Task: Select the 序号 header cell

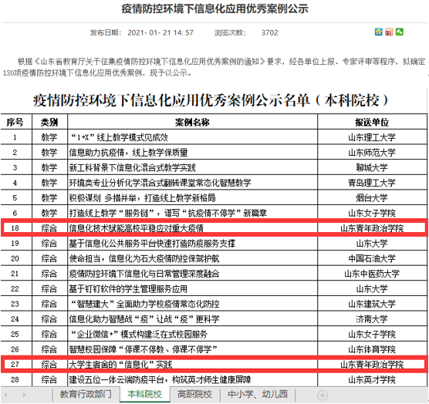Action: [15, 122]
